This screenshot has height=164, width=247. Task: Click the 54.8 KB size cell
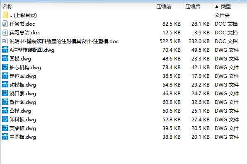[x=172, y=84]
